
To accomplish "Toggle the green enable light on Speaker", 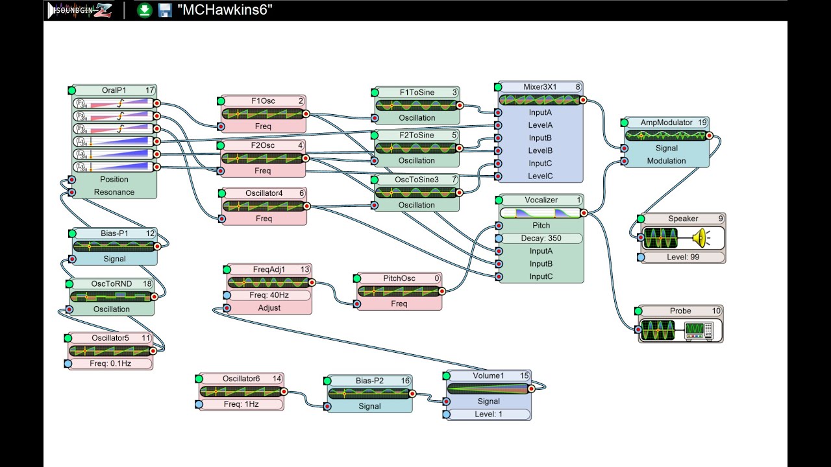I will click(641, 219).
